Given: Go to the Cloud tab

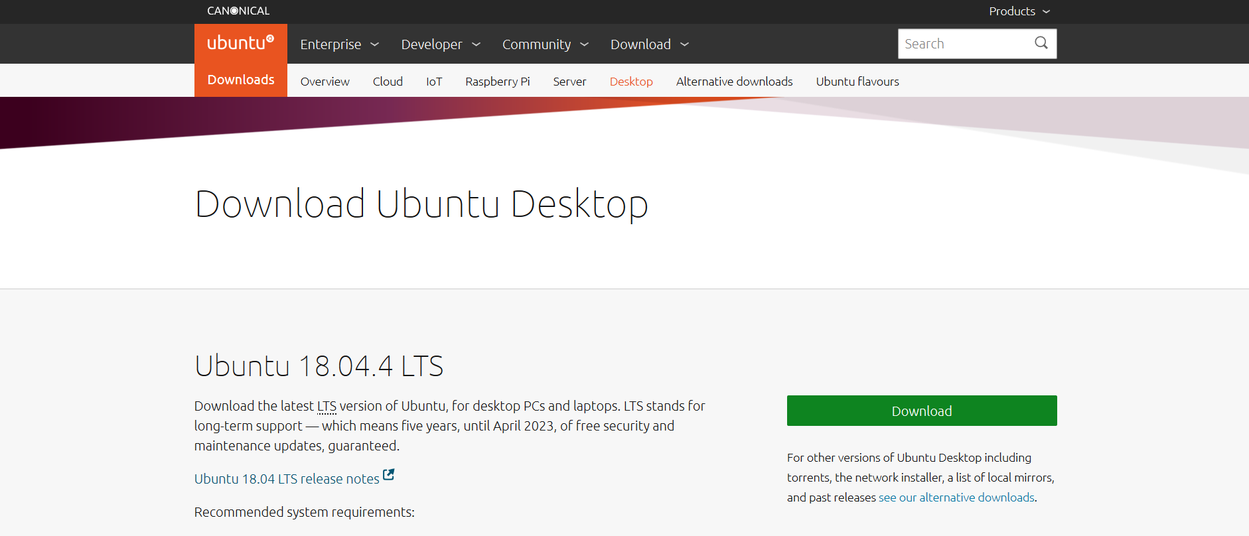Looking at the screenshot, I should [388, 82].
